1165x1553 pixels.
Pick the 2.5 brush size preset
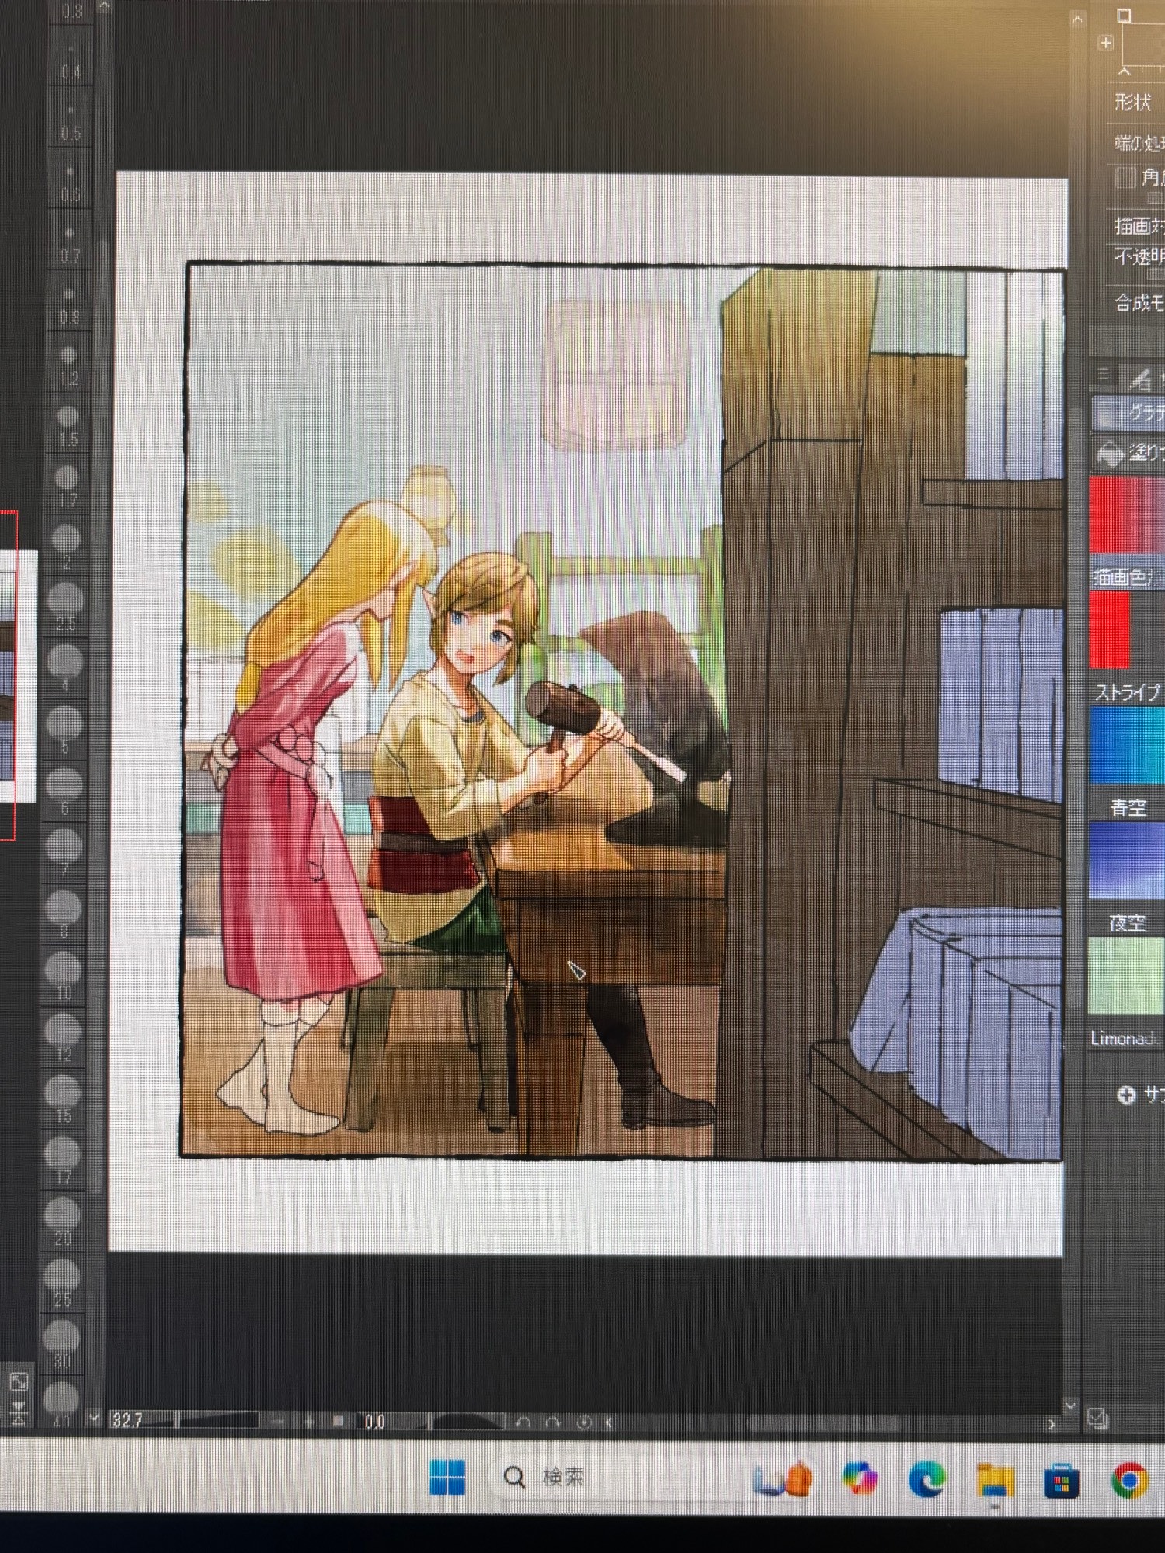(65, 608)
